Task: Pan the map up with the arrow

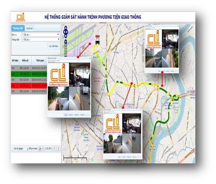Action: (x=66, y=28)
